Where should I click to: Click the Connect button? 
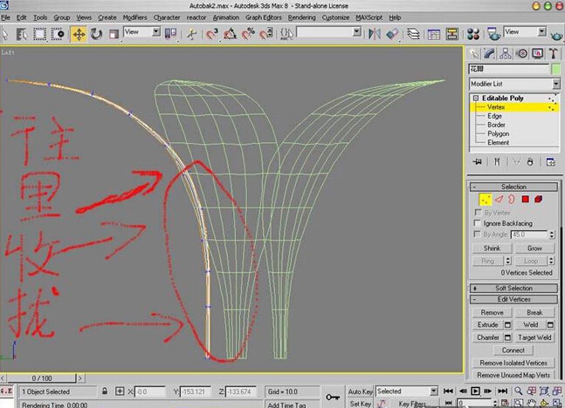513,350
